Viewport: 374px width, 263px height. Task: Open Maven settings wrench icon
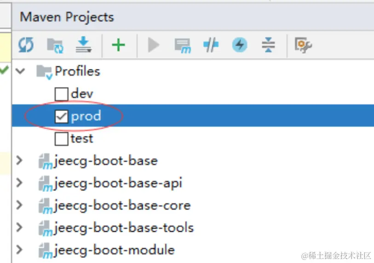[303, 45]
